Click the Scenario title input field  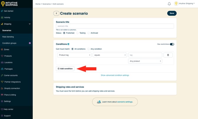coord(115,26)
